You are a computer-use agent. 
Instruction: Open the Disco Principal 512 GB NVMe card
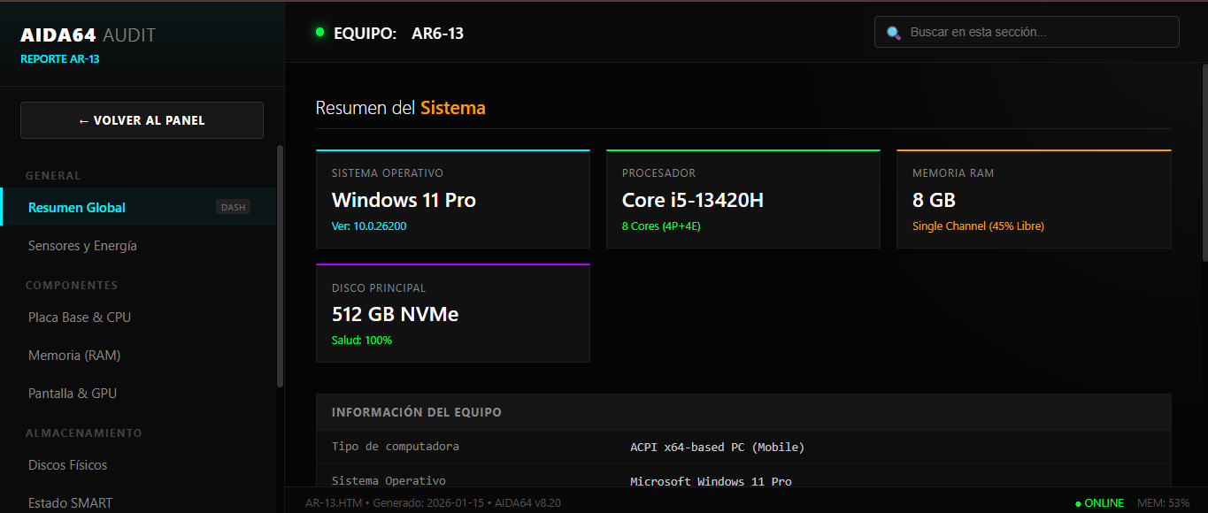(x=452, y=313)
